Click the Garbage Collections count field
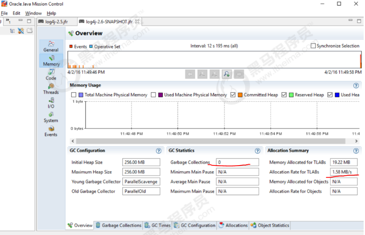Screen dimensions: 365x235 pyautogui.click(x=237, y=162)
